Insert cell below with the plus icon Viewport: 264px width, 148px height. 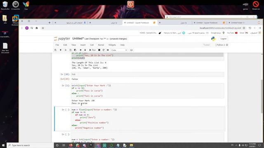click(x=61, y=50)
